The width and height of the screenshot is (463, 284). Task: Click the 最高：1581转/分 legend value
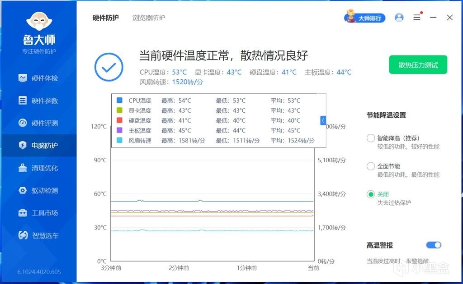click(x=183, y=140)
